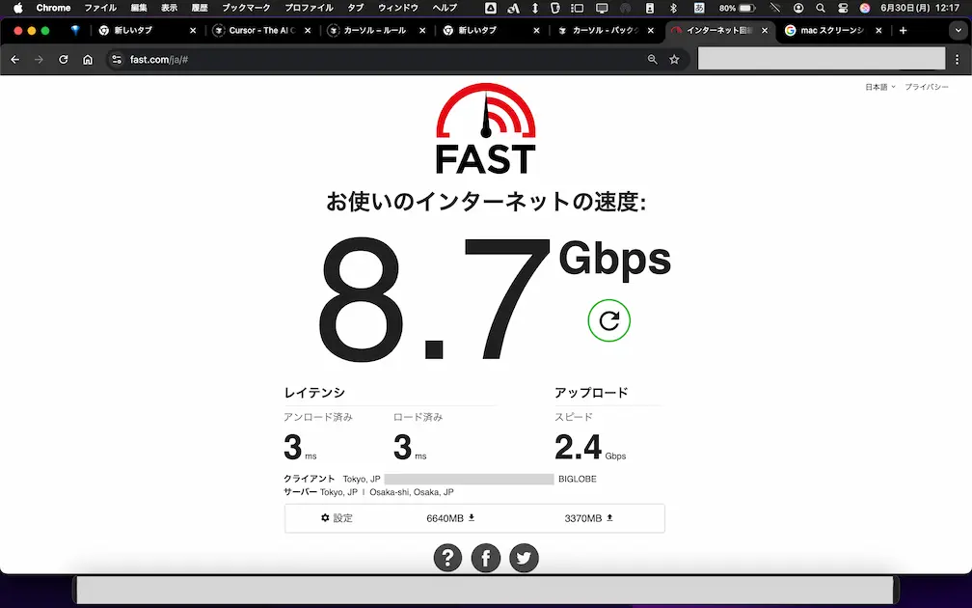Share results via the Facebook icon
The width and height of the screenshot is (972, 608).
(486, 558)
